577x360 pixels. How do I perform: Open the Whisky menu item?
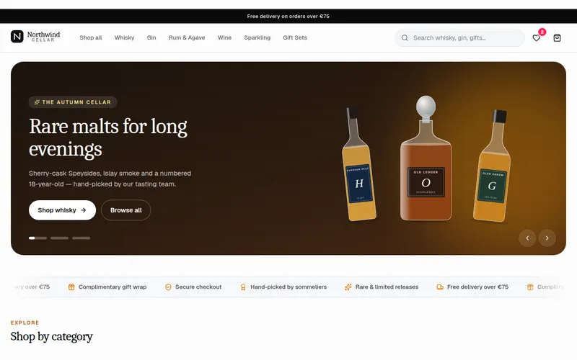point(124,37)
